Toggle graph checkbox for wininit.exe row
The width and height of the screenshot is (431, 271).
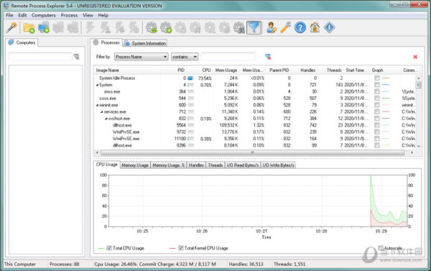coord(377,105)
